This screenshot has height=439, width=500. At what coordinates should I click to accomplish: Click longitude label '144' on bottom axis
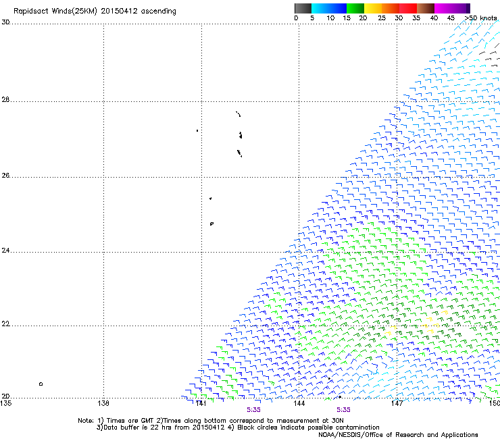click(x=299, y=404)
